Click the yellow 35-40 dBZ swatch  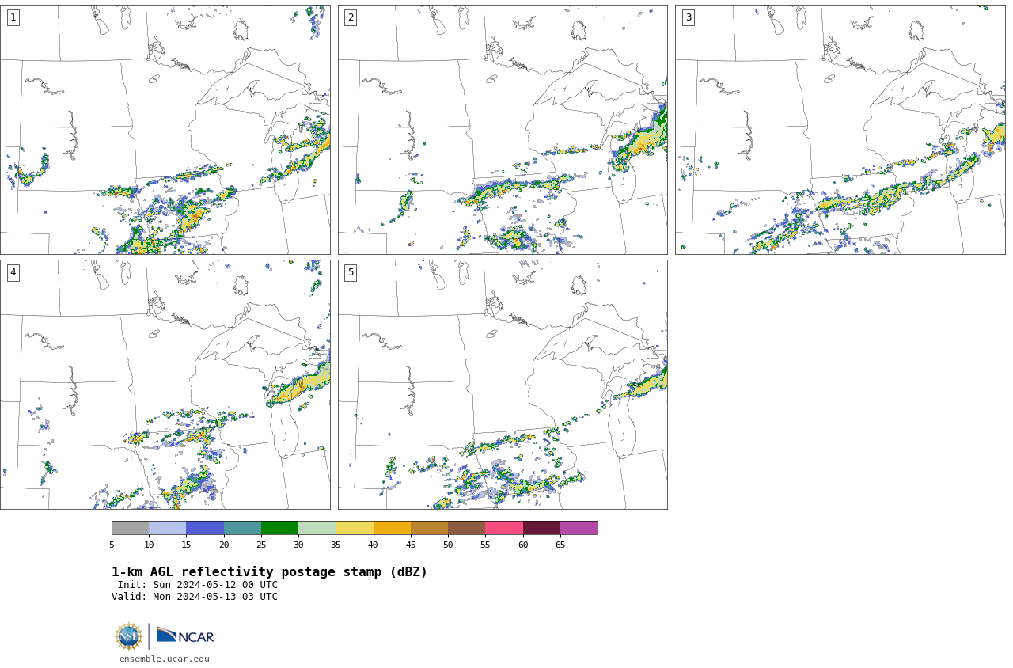click(355, 528)
